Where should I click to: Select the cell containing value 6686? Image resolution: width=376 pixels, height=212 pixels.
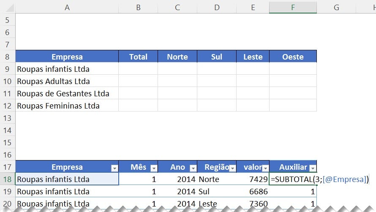pyautogui.click(x=253, y=191)
